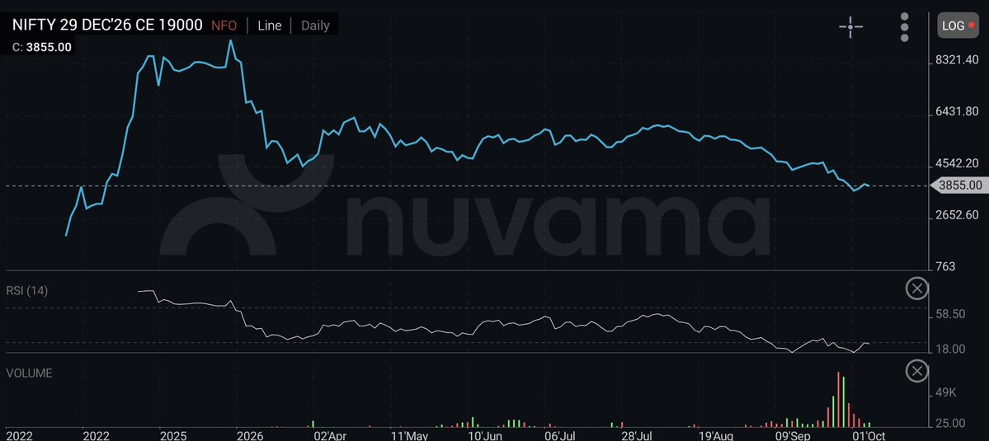Change chart type from Line
Screen dimensions: 989x441
(270, 26)
